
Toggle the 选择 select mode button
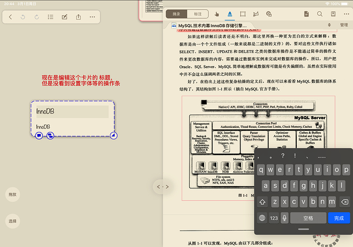13,221
